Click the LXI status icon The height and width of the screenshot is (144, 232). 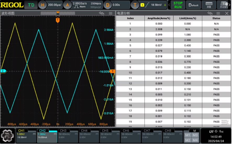point(211,131)
